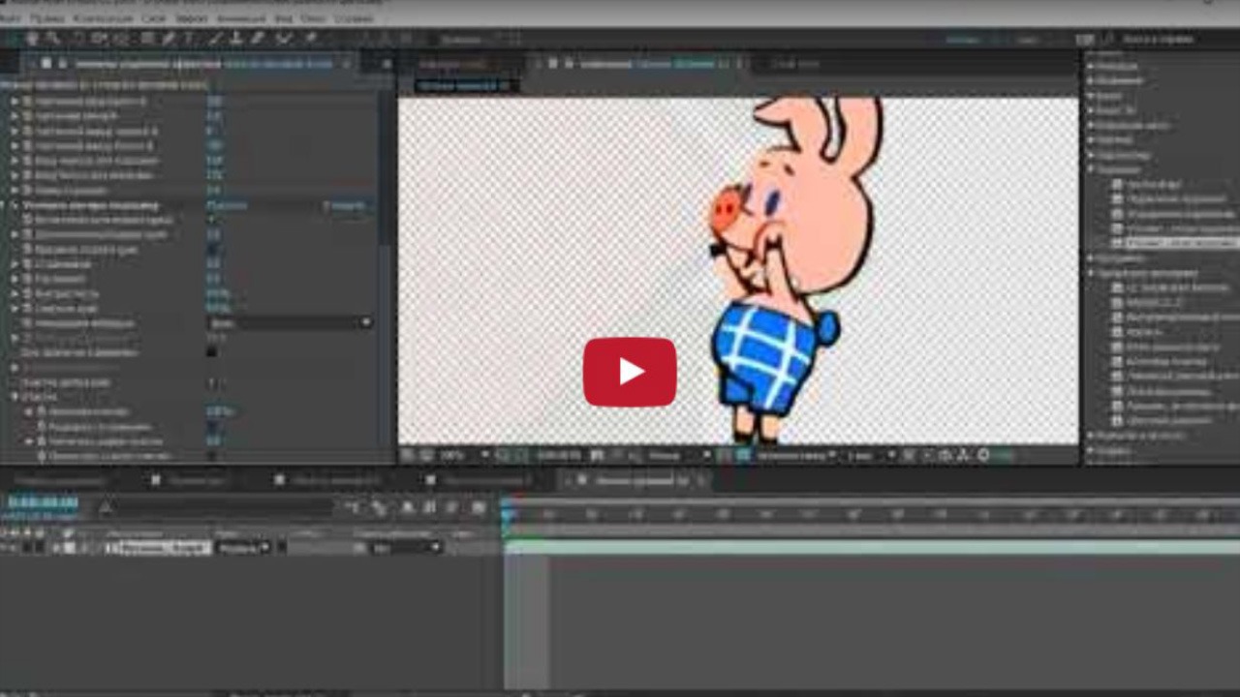
Task: Play the video with the red YouTube button
Action: [629, 372]
